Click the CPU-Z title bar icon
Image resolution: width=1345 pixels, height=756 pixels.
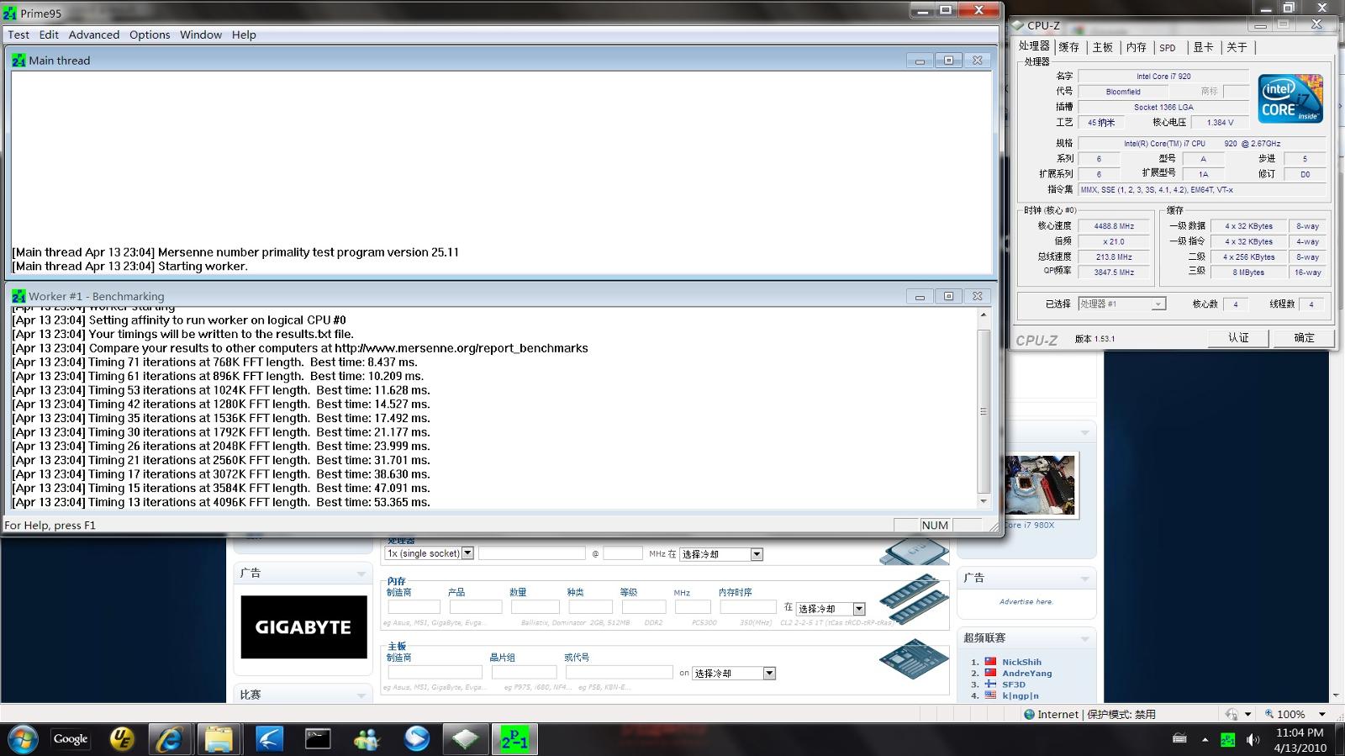(1018, 25)
